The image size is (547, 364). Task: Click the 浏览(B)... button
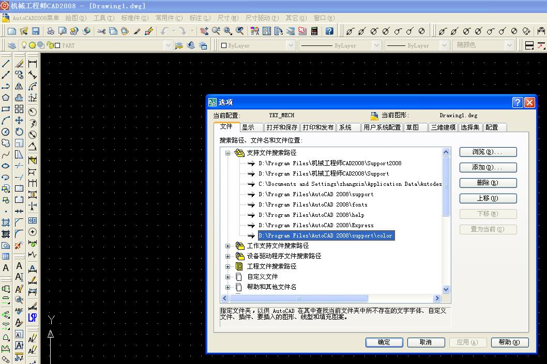[488, 152]
